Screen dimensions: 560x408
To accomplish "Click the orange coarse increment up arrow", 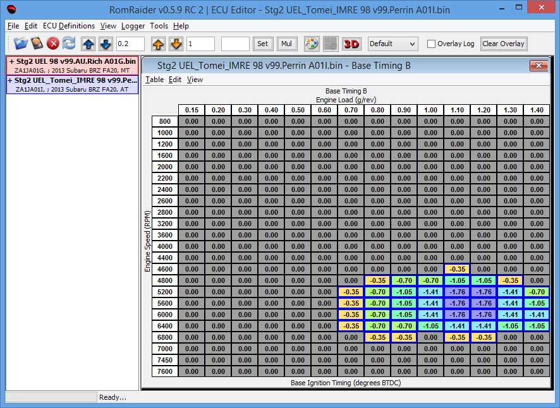I will 159,44.
